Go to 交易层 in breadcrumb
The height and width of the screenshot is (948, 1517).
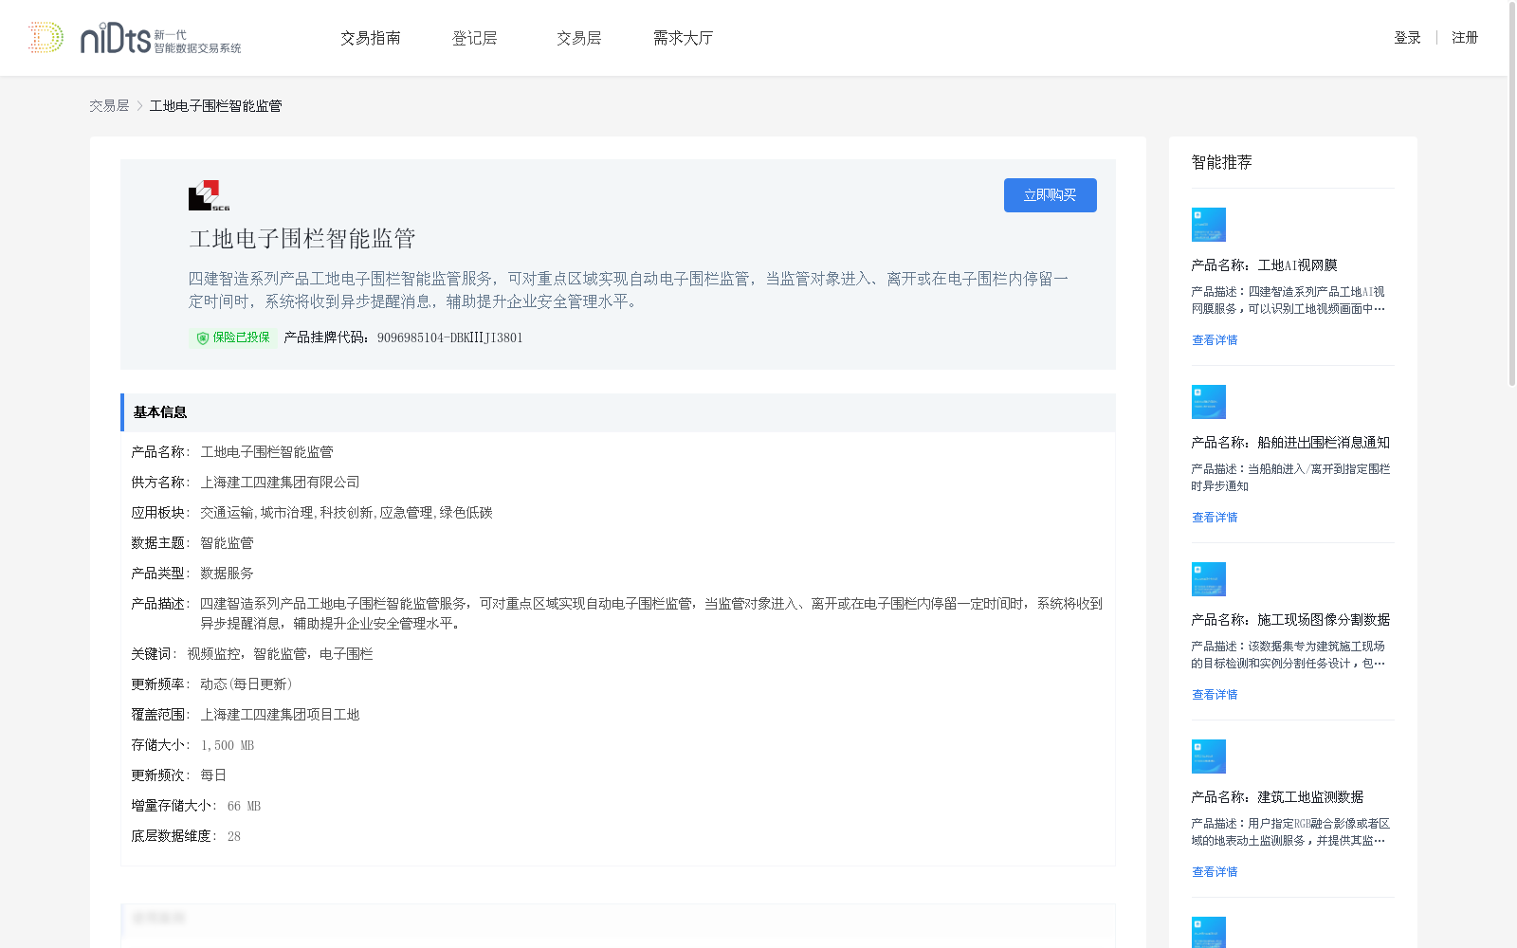(x=109, y=106)
